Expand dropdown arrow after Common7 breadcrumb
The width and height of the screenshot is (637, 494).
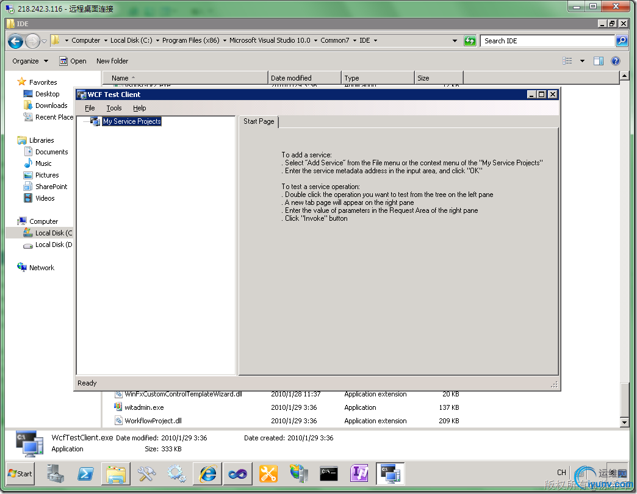point(354,41)
